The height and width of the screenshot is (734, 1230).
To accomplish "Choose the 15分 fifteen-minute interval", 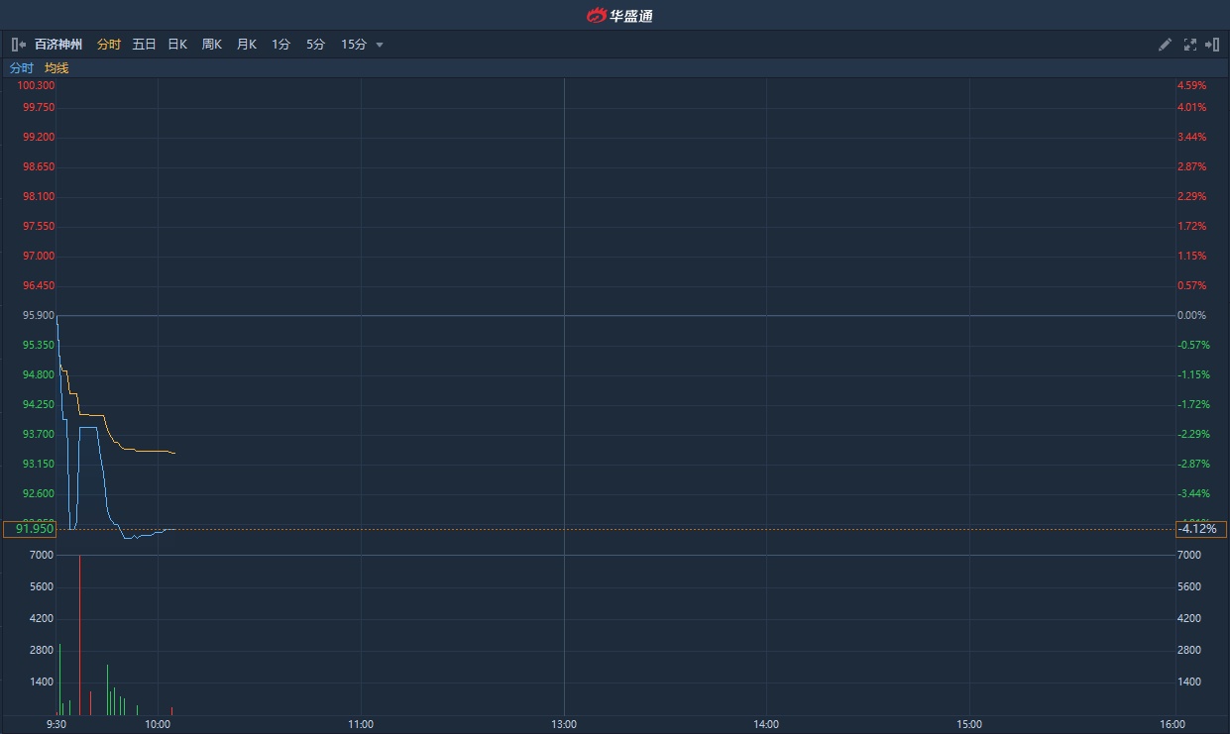I will tap(353, 45).
